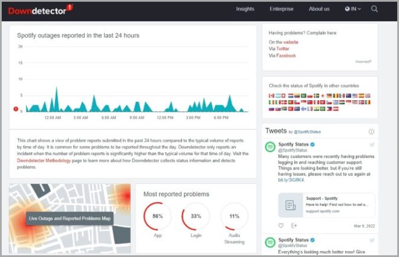399x257 pixels.
Task: Click the 33% Login progress circle
Action: tap(196, 216)
